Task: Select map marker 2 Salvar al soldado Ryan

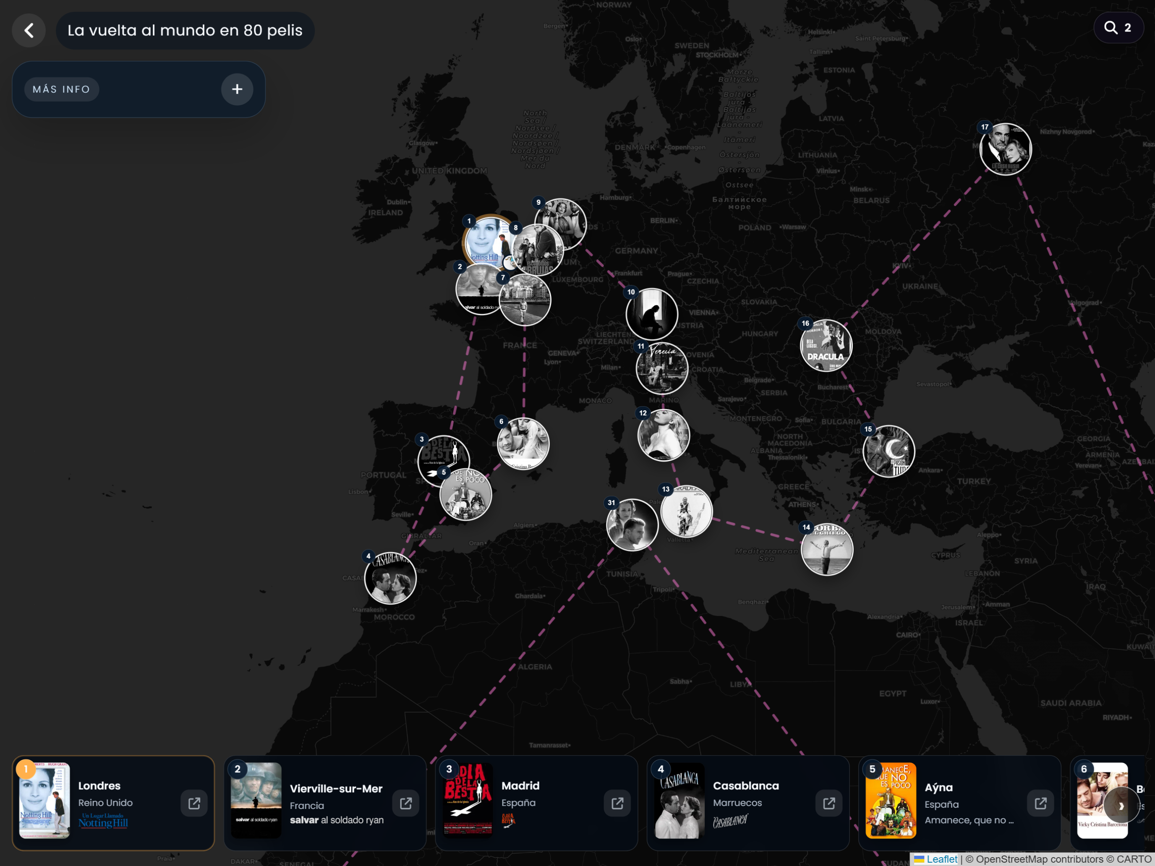Action: [477, 290]
